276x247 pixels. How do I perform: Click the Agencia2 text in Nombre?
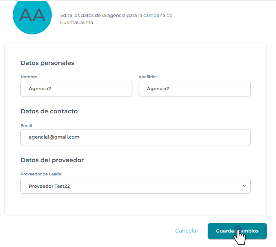coord(40,89)
